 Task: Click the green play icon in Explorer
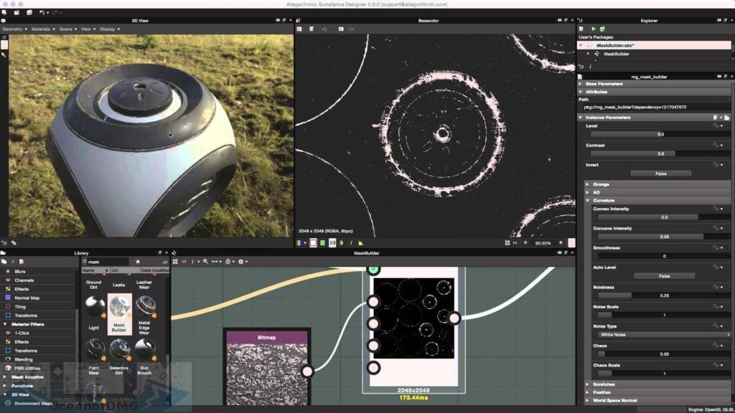tap(592, 29)
